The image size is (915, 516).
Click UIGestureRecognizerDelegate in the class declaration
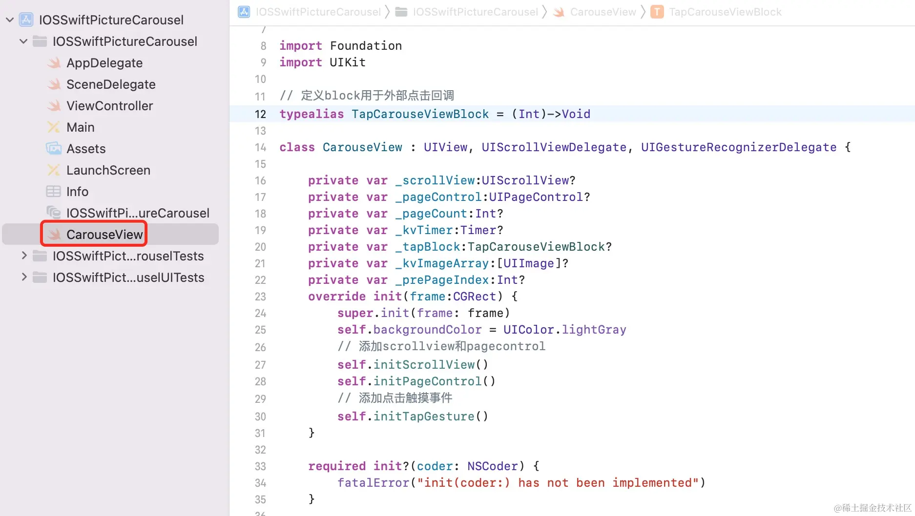[739, 147]
